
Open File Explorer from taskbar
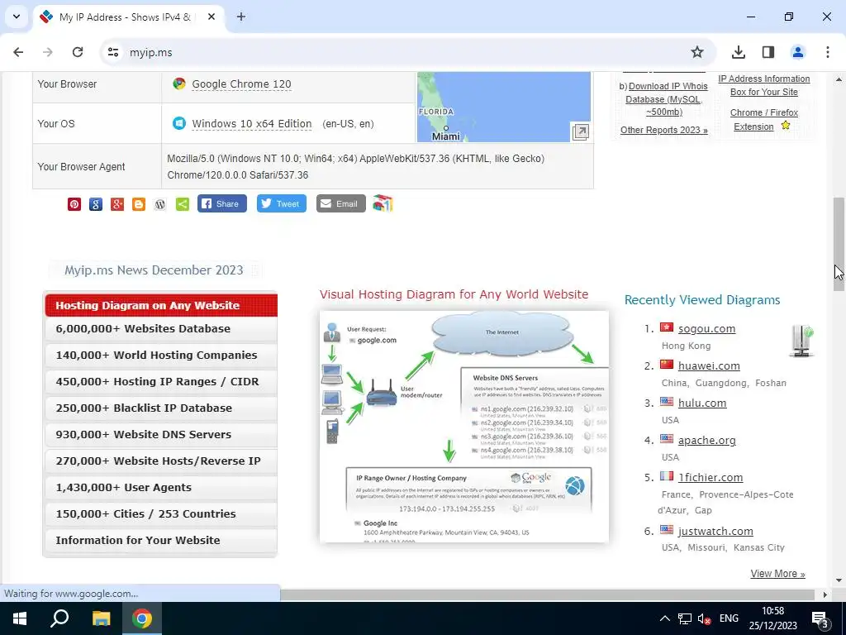tap(101, 618)
